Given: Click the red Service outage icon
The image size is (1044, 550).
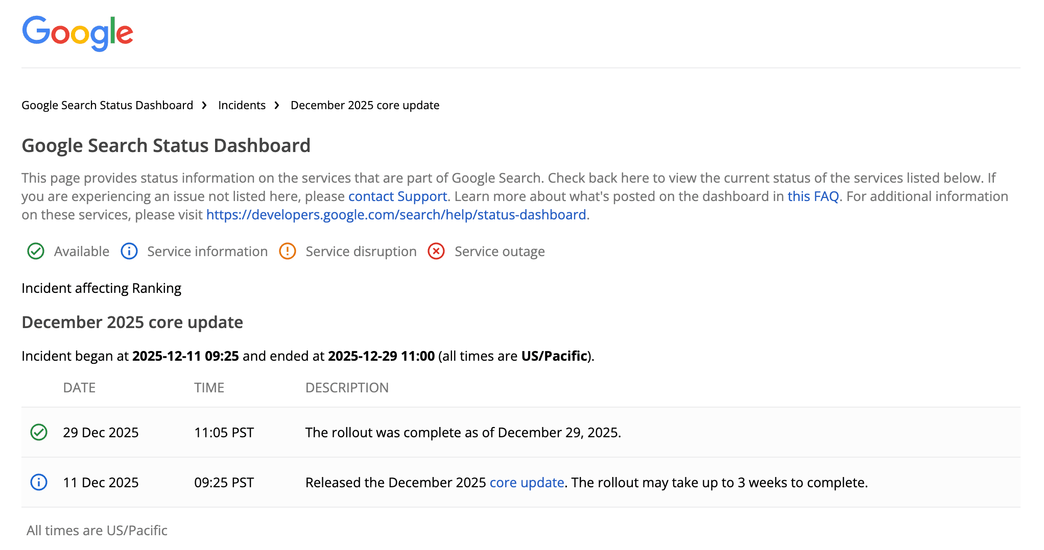Looking at the screenshot, I should [x=436, y=251].
